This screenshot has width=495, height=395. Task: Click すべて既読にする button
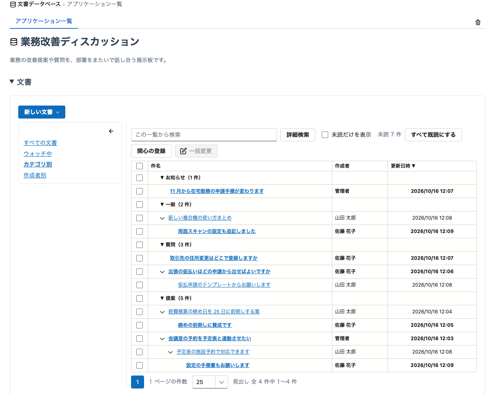433,135
